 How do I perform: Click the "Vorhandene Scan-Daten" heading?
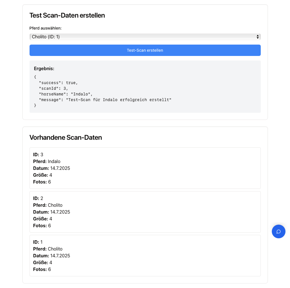tap(66, 137)
